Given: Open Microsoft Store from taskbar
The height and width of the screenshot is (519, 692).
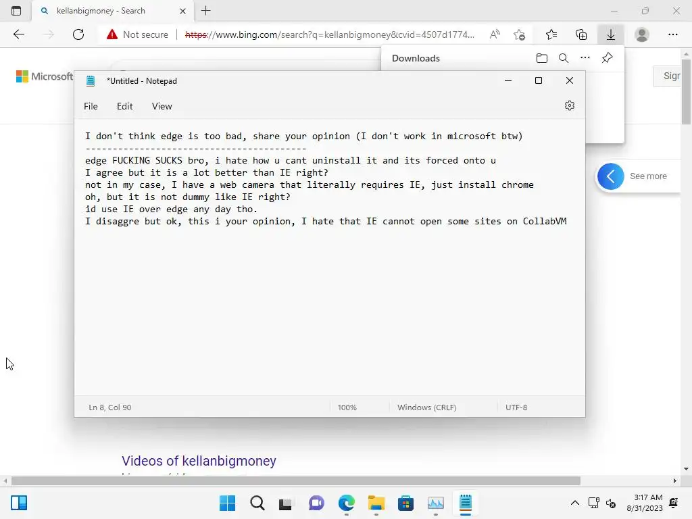Looking at the screenshot, I should 405,503.
